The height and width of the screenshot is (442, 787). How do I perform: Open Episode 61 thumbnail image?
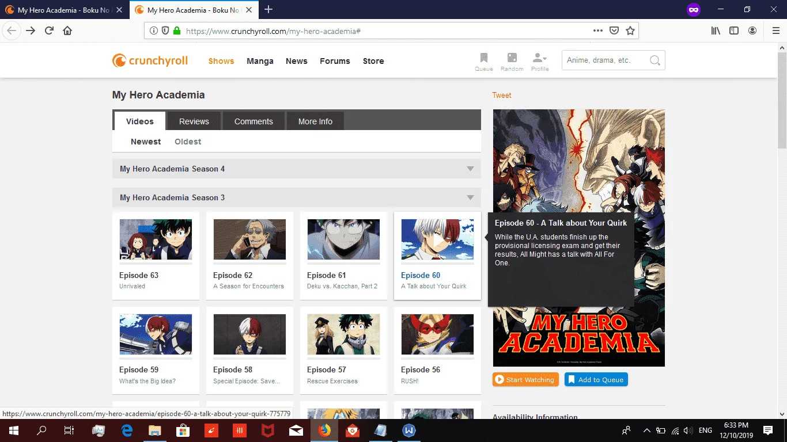[x=343, y=239]
